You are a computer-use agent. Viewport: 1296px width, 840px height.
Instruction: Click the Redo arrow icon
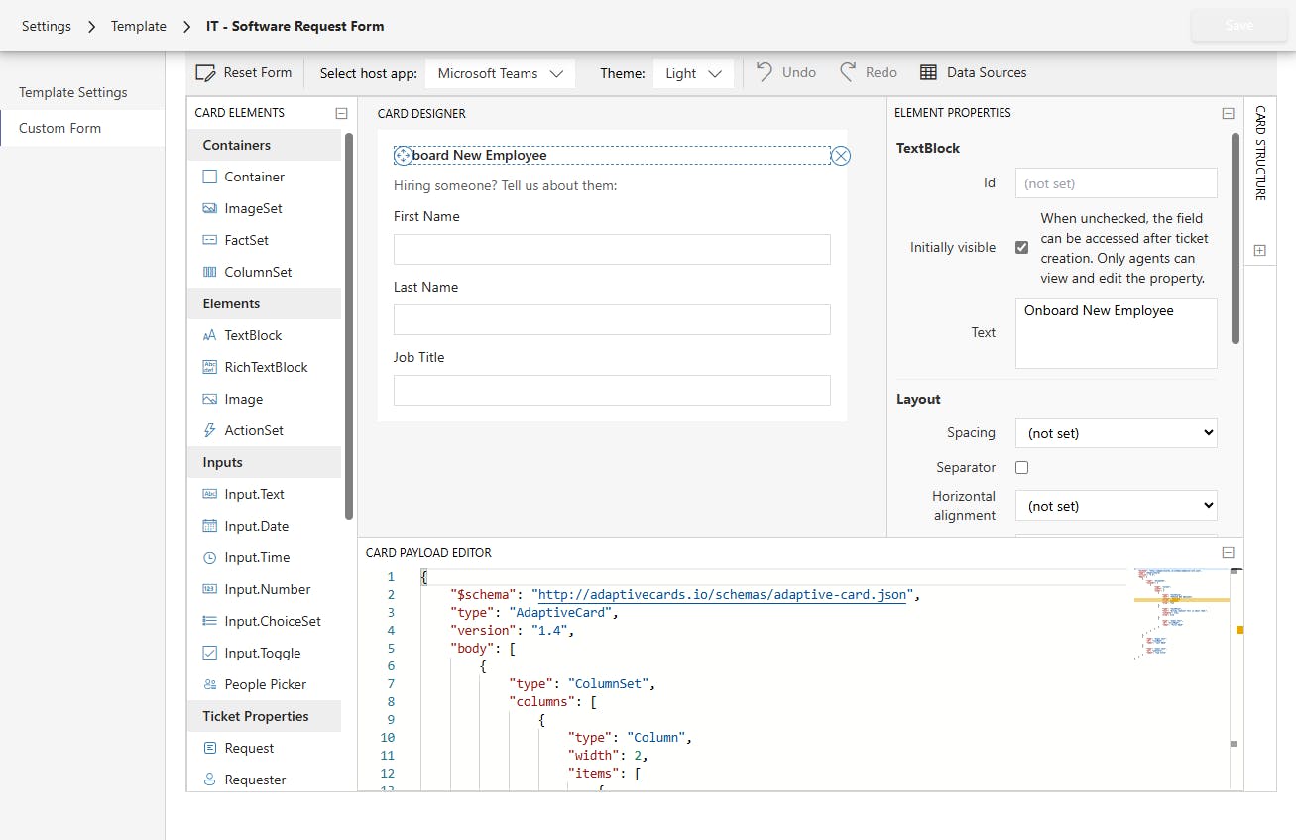pyautogui.click(x=848, y=72)
